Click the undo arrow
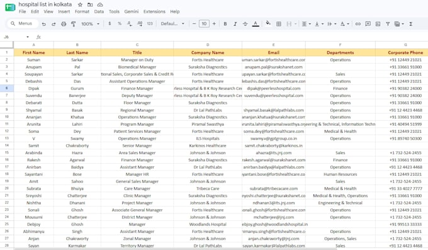Image resolution: width=428 pixels, height=250 pixels. 43,24
